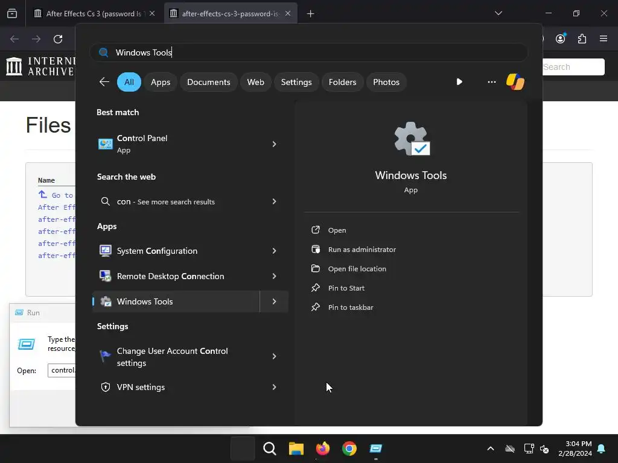The width and height of the screenshot is (618, 463).
Task: Reload the page in browser toolbar
Action: click(x=58, y=39)
